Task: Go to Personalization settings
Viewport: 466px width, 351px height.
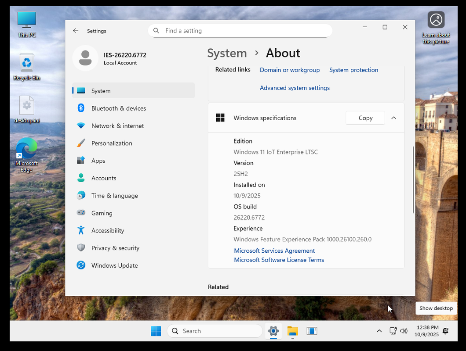Action: tap(134, 143)
